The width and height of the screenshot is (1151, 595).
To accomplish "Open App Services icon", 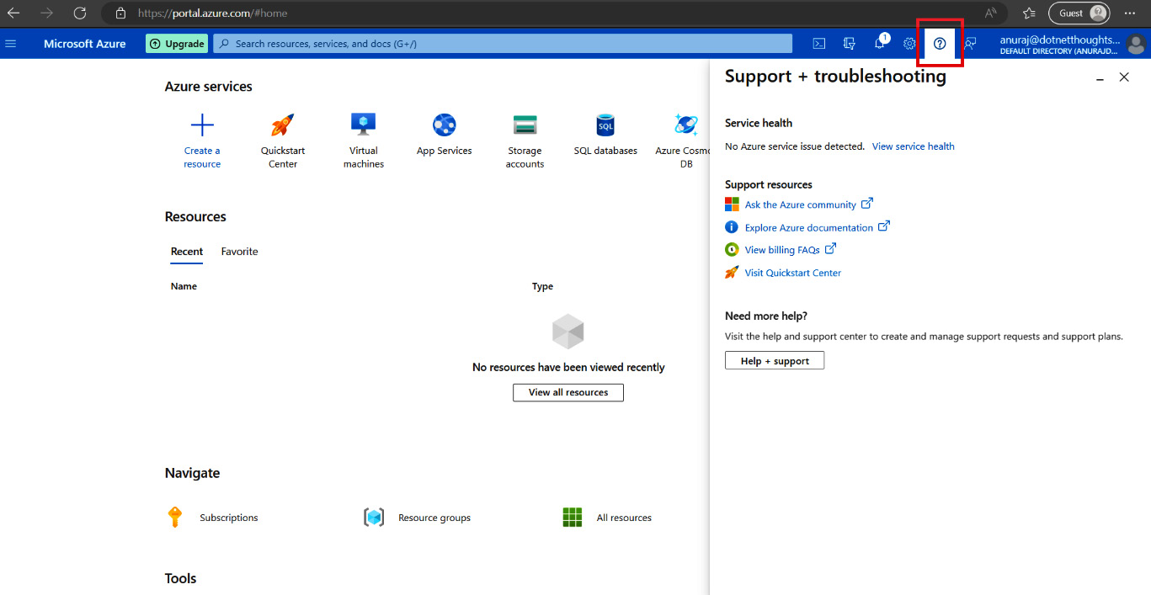I will (445, 125).
